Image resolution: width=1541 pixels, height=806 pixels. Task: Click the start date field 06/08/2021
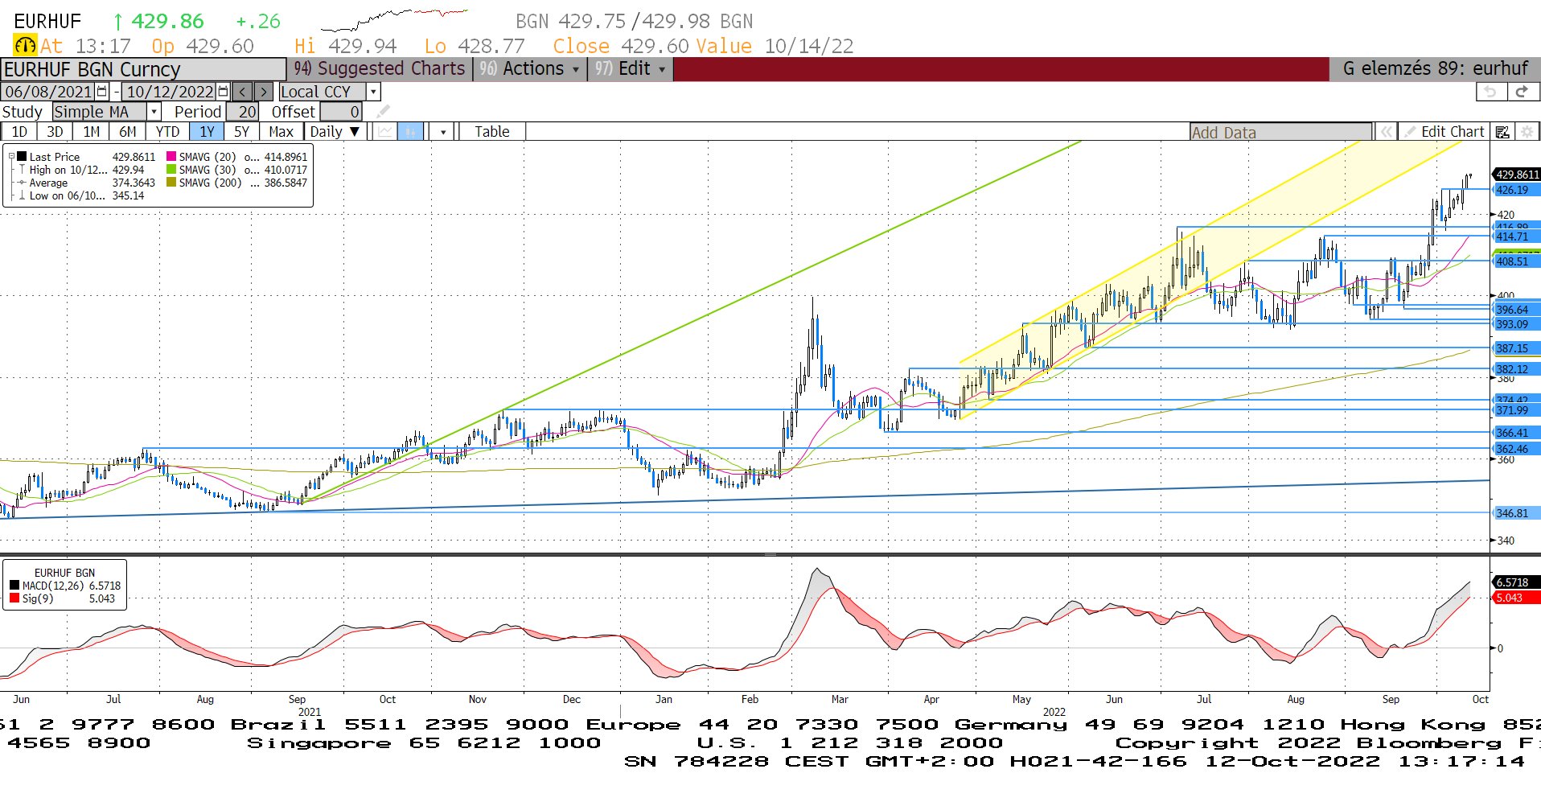49,92
